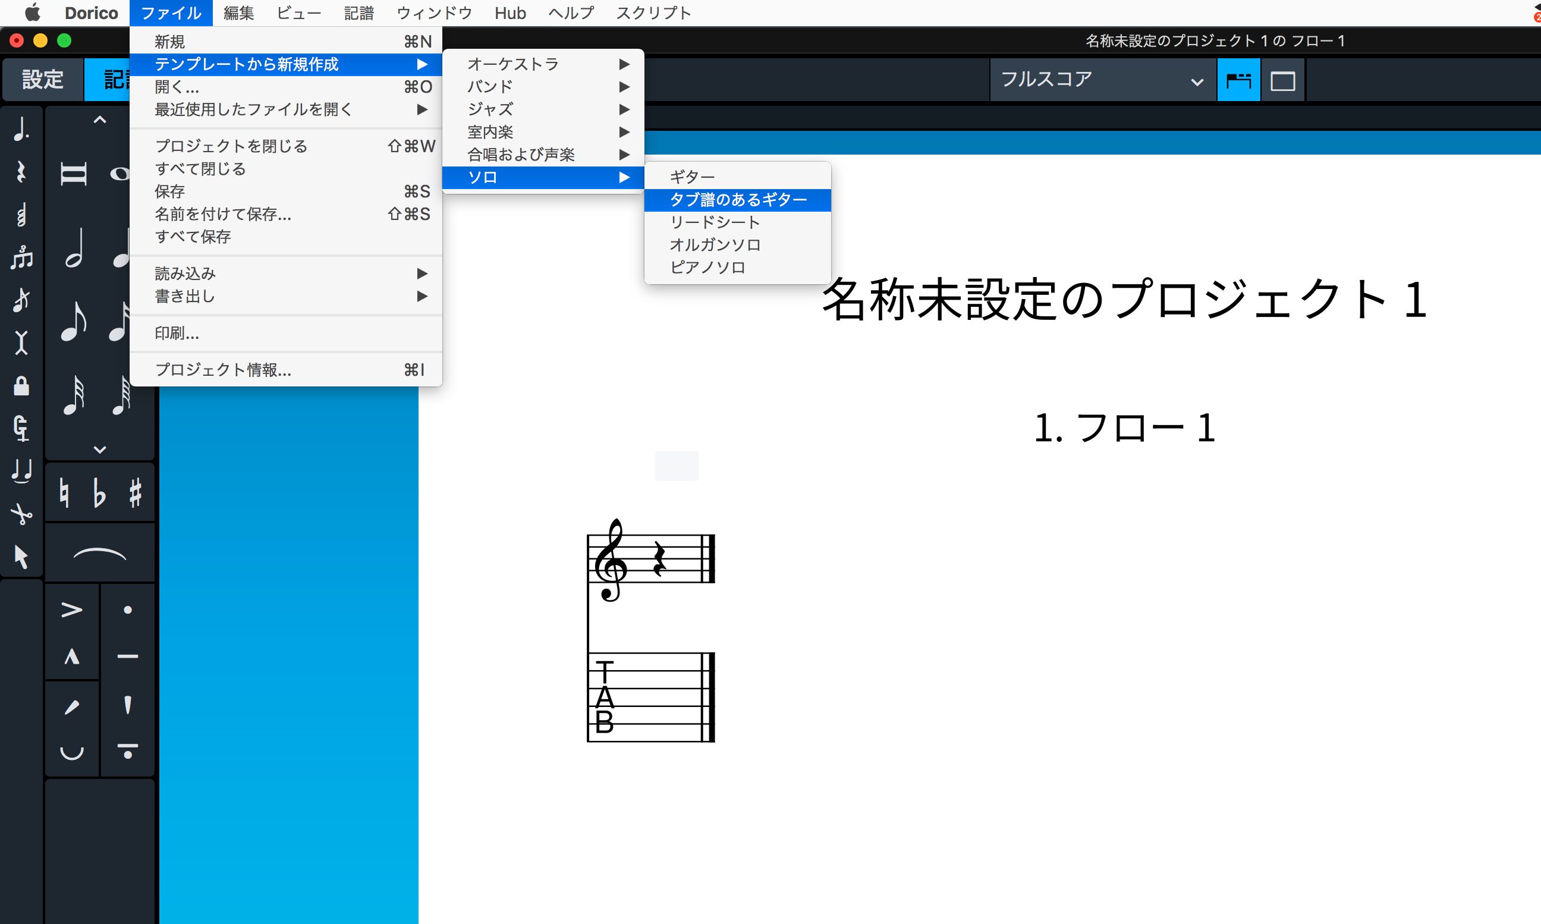Select the dotted notes tool
Screen dimensions: 1541x924
(21, 129)
